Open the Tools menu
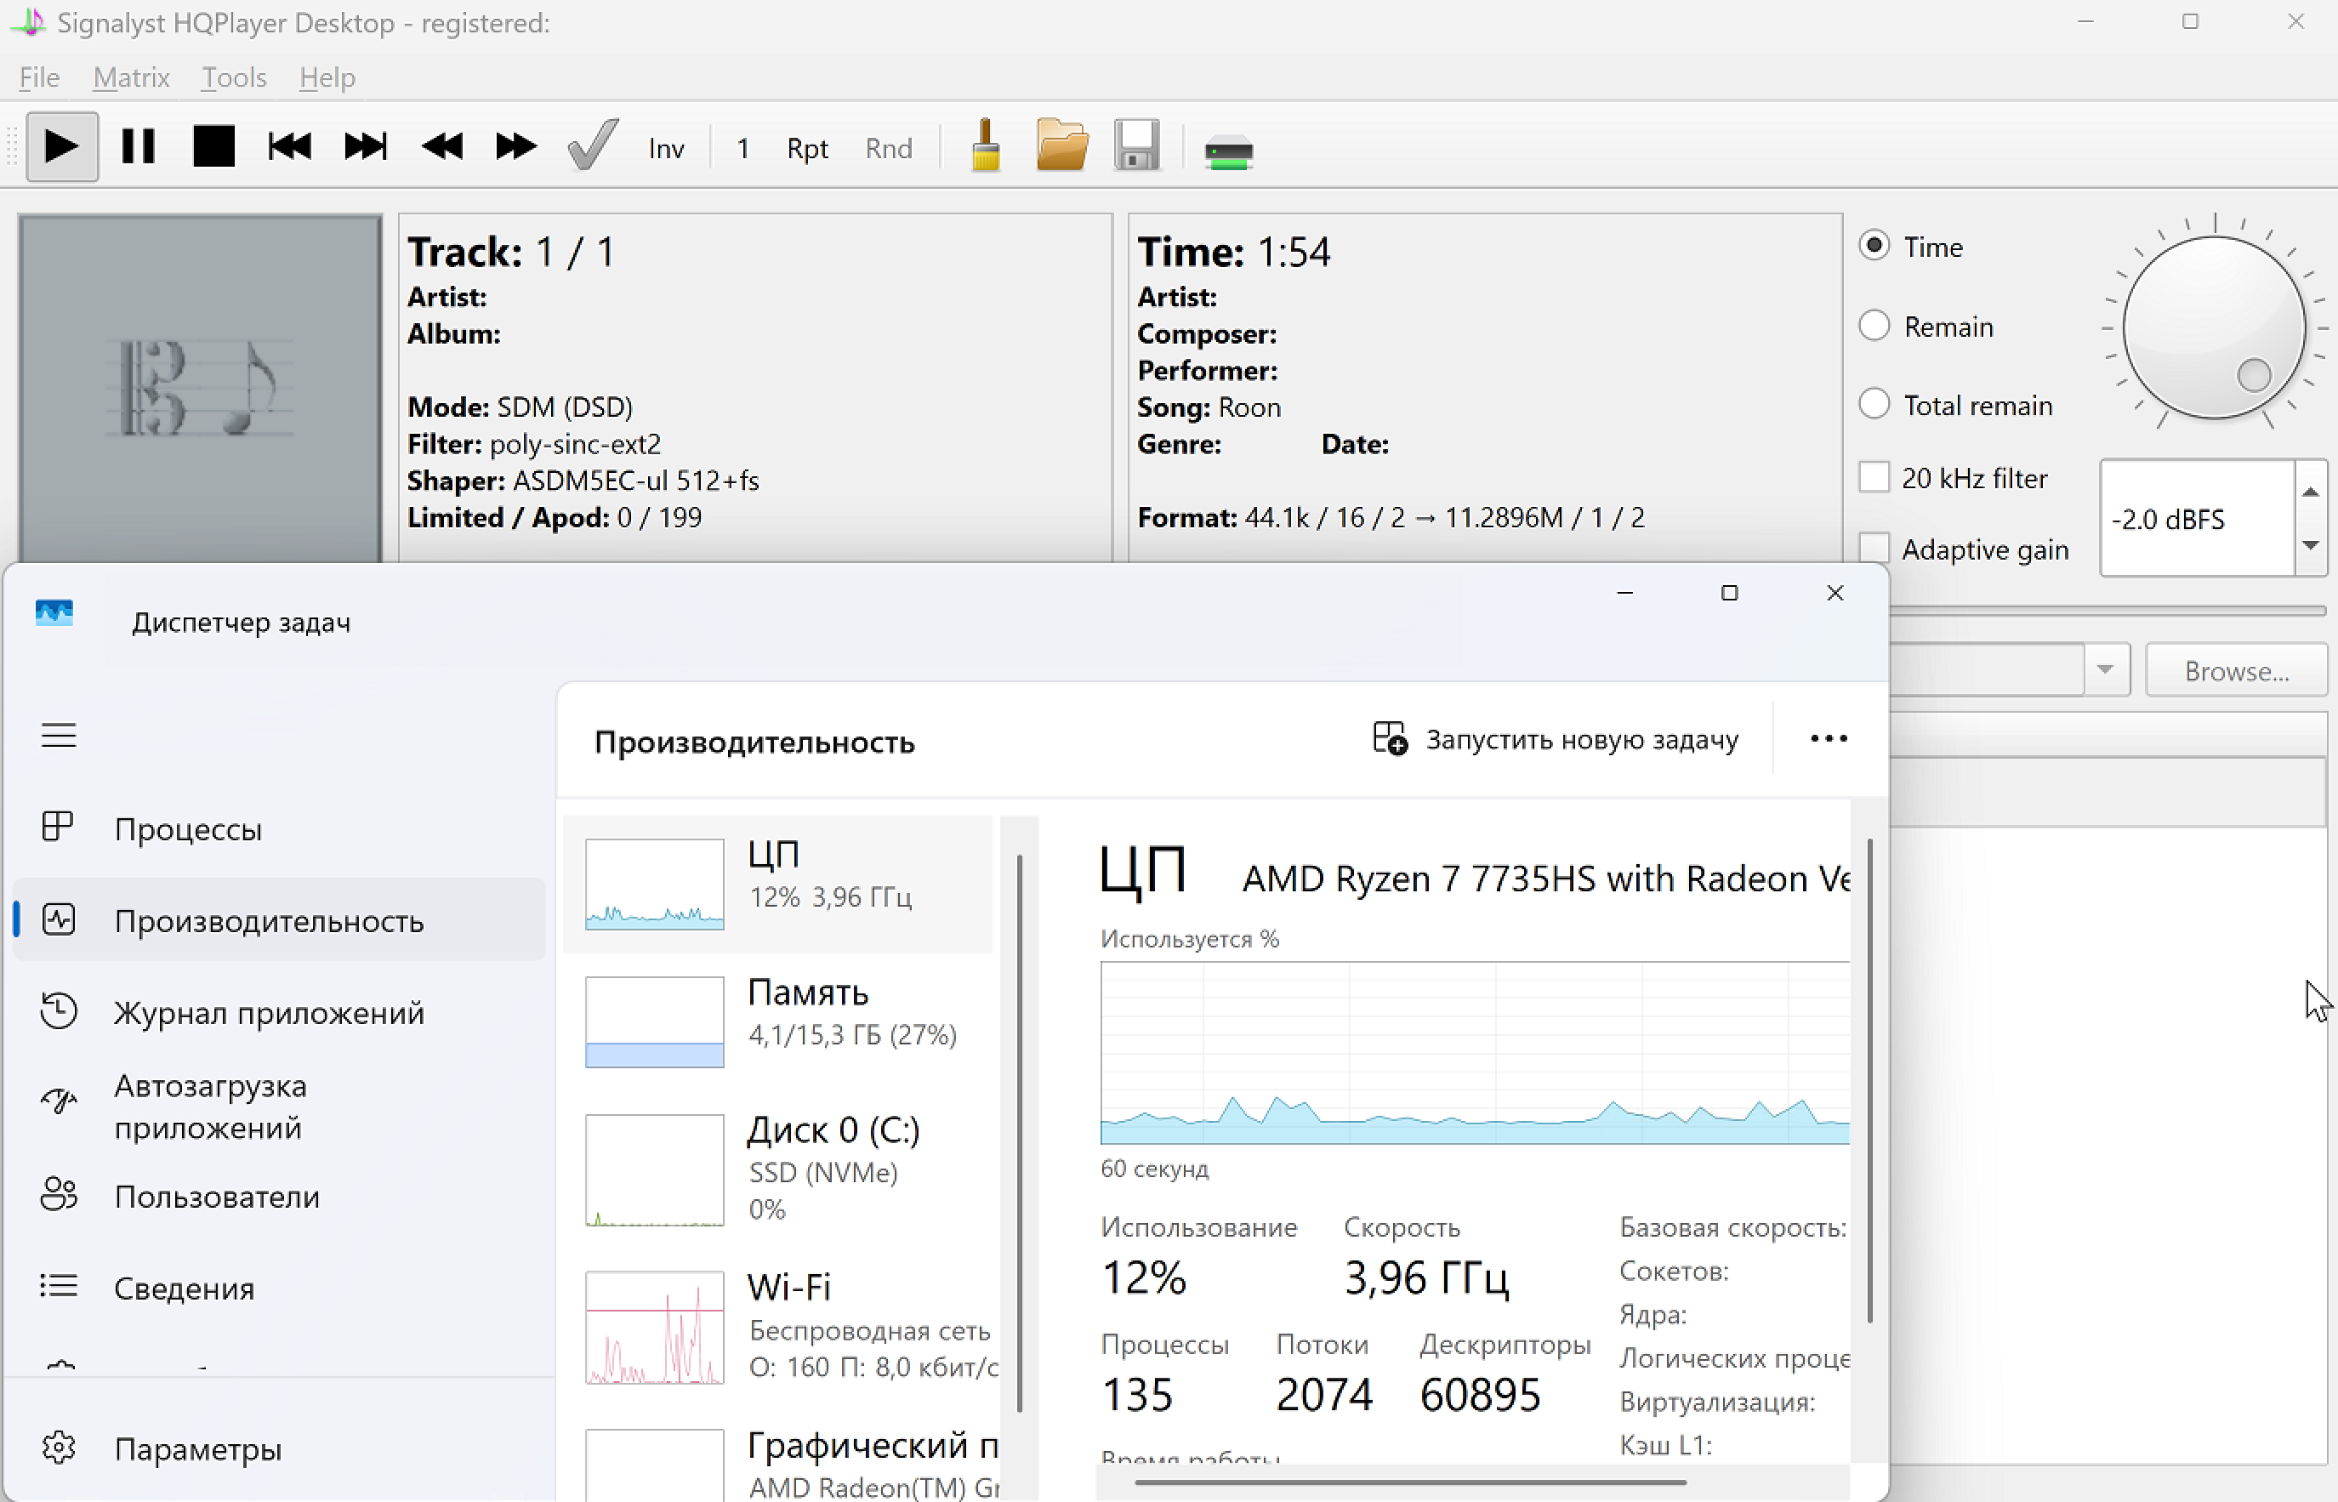2338x1502 pixels. (233, 77)
